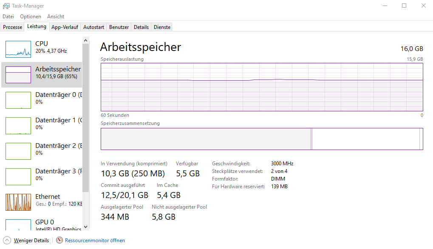Expand the Ansicht menu

56,17
